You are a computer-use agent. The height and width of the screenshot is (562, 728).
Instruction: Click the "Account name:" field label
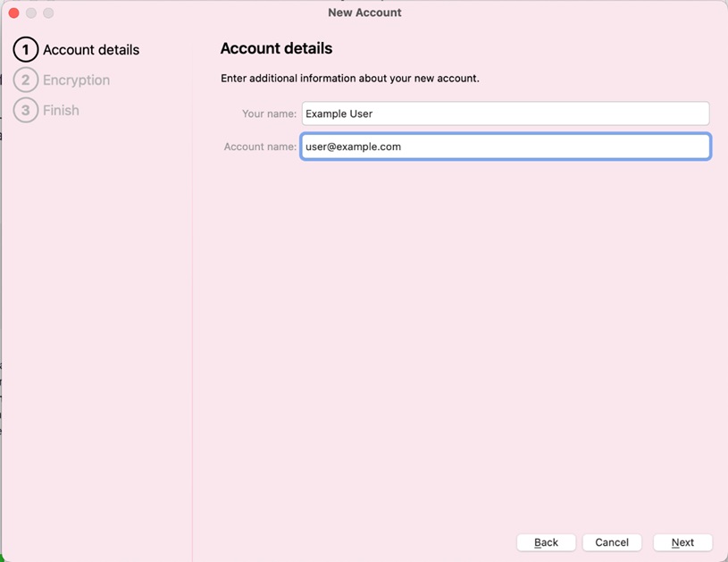click(x=260, y=147)
